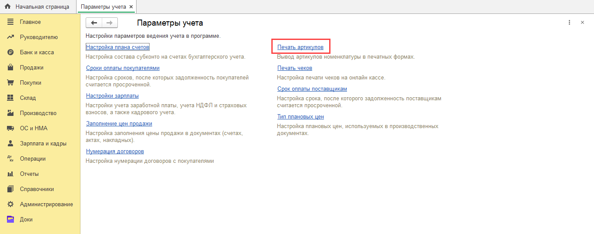Viewport: 594px width, 234px height.
Task: Click the ОС и НМА truck icon
Action: click(x=10, y=128)
